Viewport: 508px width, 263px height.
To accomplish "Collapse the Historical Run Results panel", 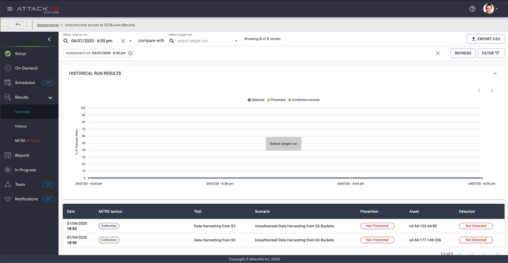I will (x=495, y=74).
